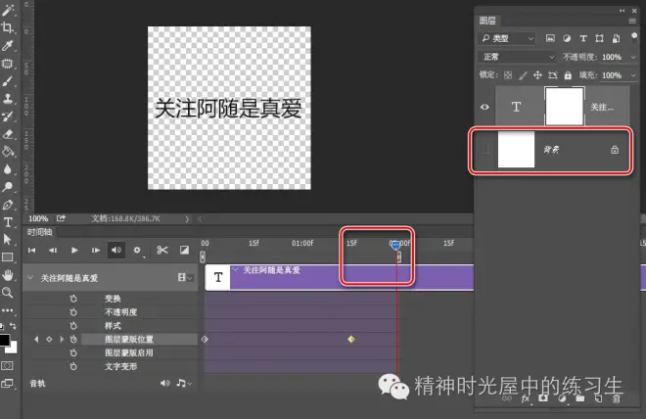Select the Healing Brush tool
Image resolution: width=646 pixels, height=419 pixels.
coord(8,64)
